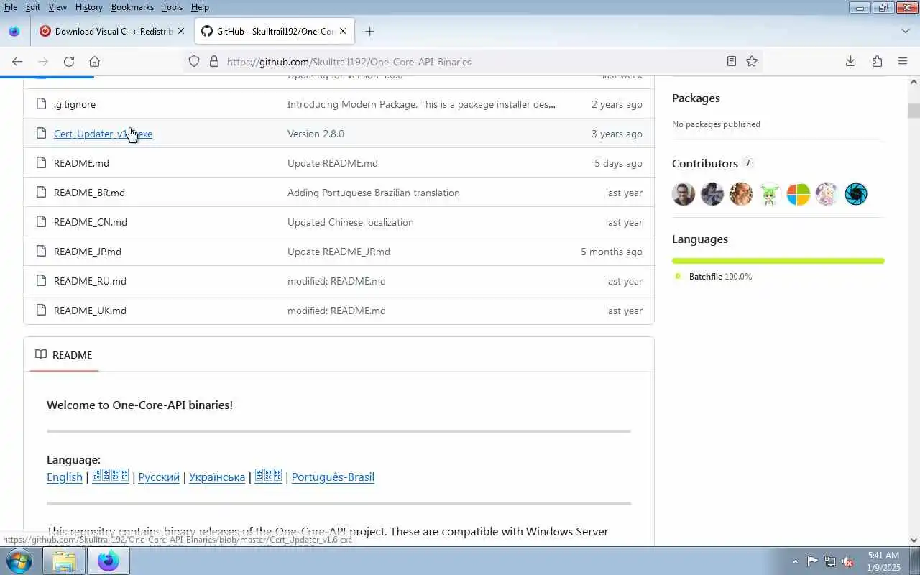
Task: Click the Português-Brasil language link
Action: (333, 477)
